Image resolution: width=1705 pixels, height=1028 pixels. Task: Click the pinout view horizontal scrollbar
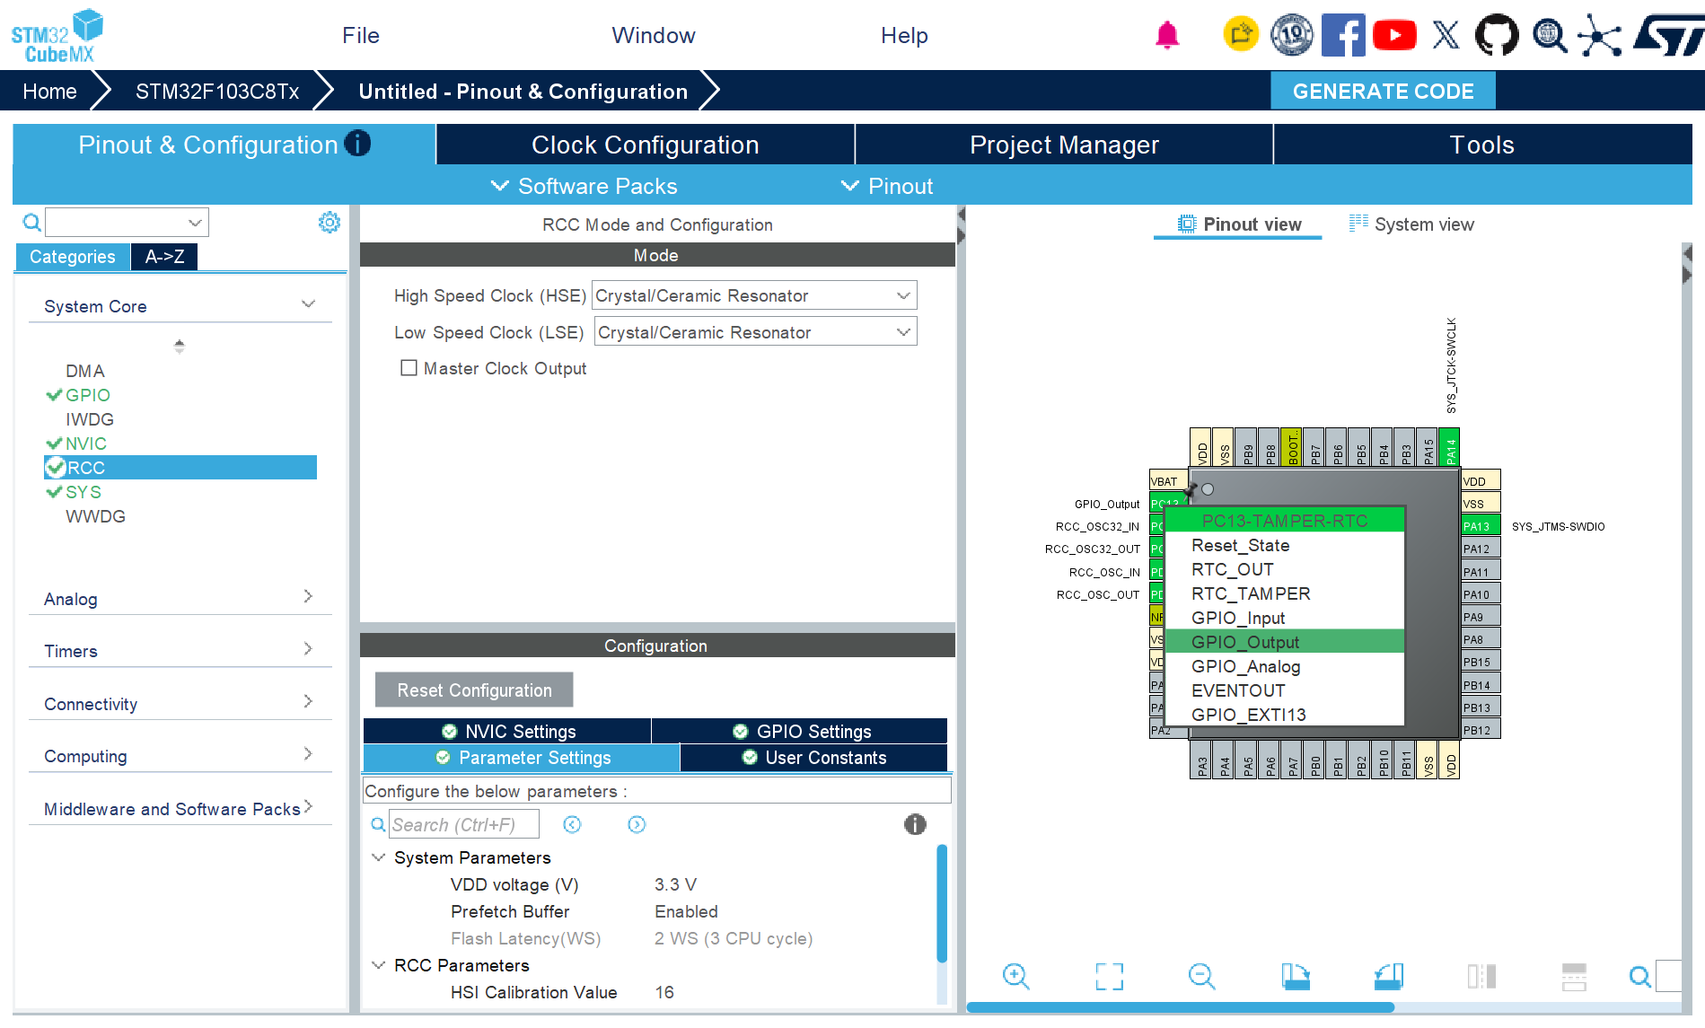(x=1180, y=1007)
